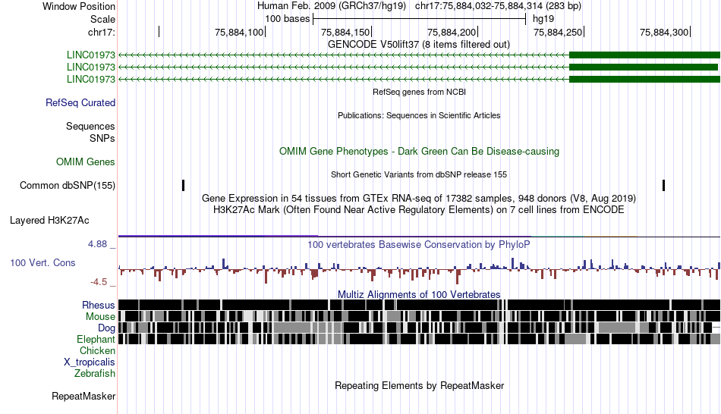The height and width of the screenshot is (414, 721).
Task: Click the 4.88 PhyloP upper scale value
Action: pos(97,244)
